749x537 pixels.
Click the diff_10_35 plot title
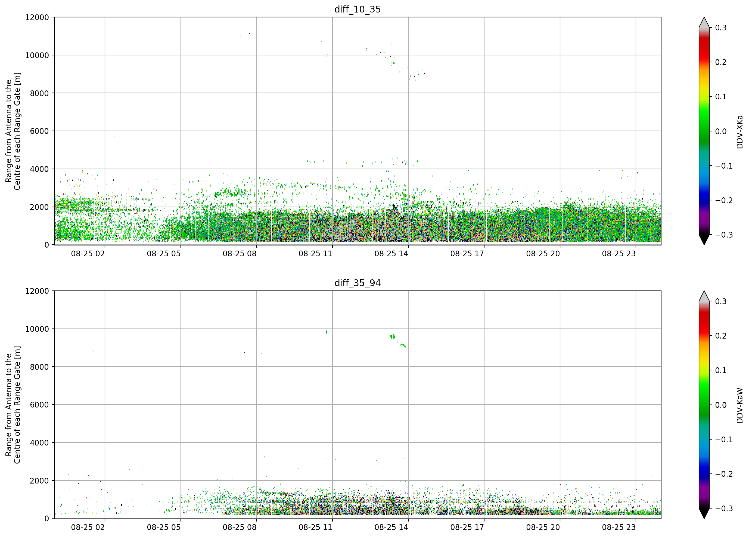pyautogui.click(x=357, y=9)
